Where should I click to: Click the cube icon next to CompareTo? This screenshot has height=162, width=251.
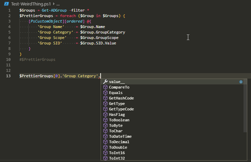[x=105, y=87]
